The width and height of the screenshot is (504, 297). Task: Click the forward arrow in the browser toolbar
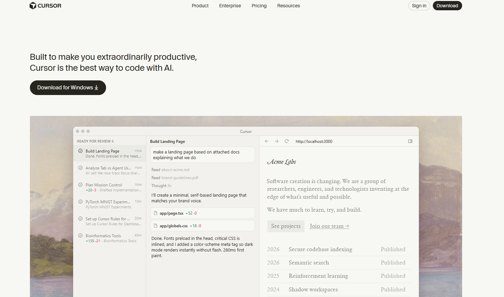click(276, 141)
